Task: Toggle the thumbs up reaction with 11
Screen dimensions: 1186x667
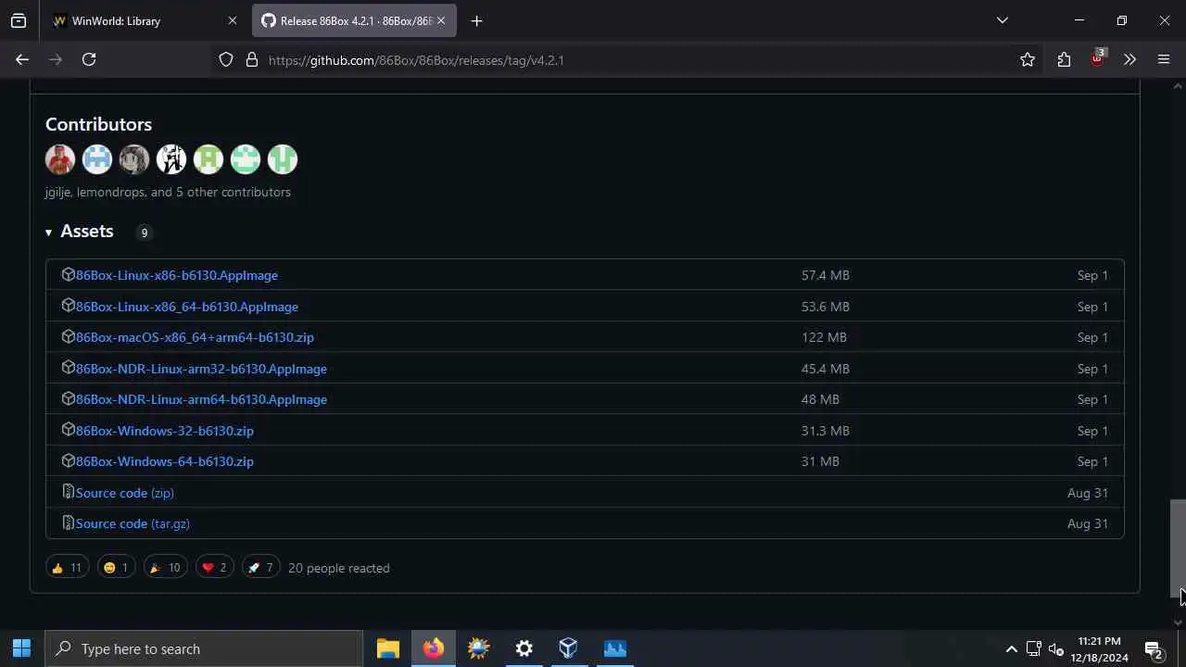Action: coord(67,568)
